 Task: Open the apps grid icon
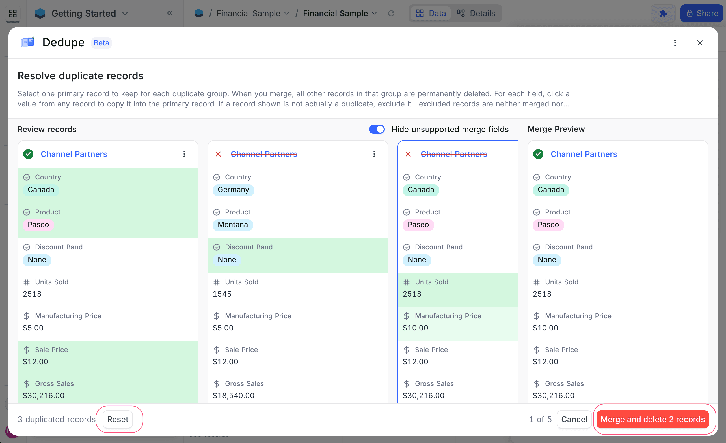click(13, 14)
